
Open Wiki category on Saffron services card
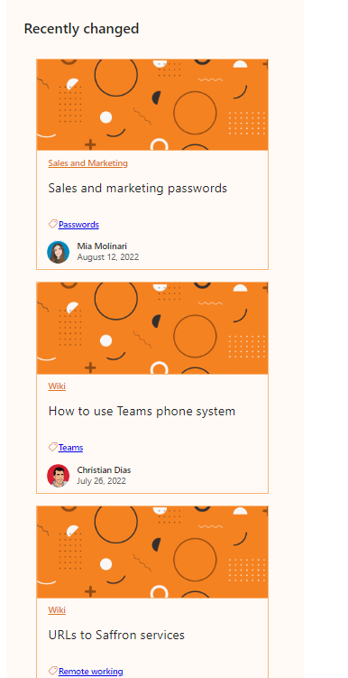point(57,610)
